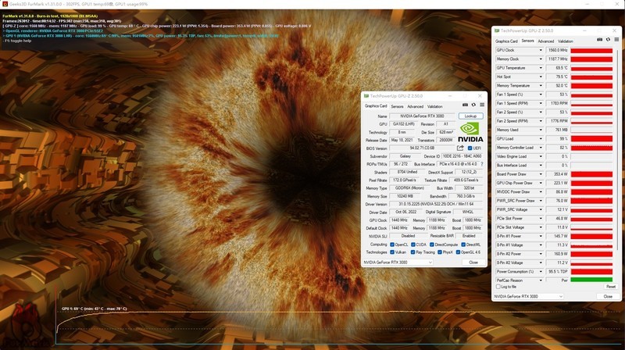Open the Memory Clock sensor dropdown
625x350 pixels.
(541, 59)
